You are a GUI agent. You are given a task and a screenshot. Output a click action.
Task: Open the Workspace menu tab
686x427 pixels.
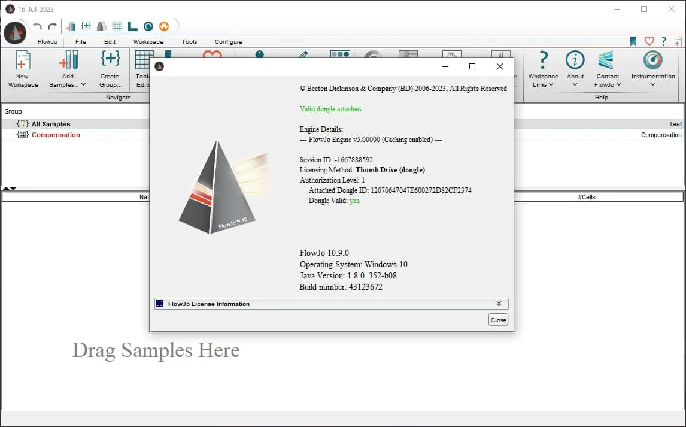pos(148,41)
